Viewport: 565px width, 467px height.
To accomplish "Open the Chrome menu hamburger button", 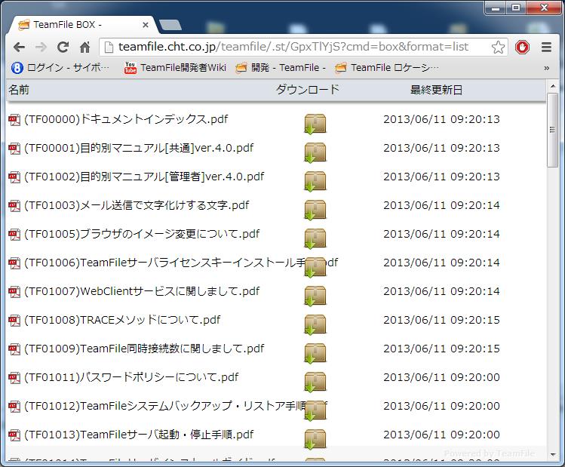I will pyautogui.click(x=545, y=47).
